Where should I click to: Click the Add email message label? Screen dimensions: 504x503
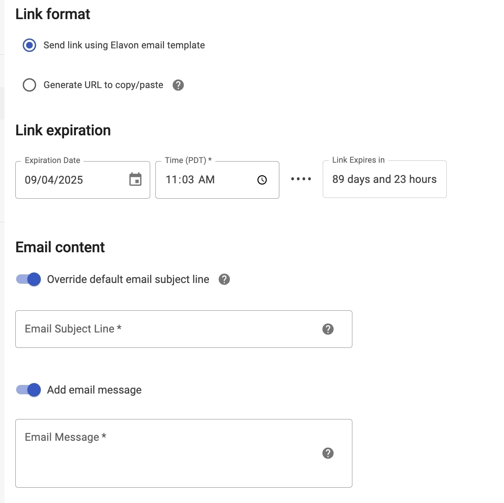click(x=94, y=390)
